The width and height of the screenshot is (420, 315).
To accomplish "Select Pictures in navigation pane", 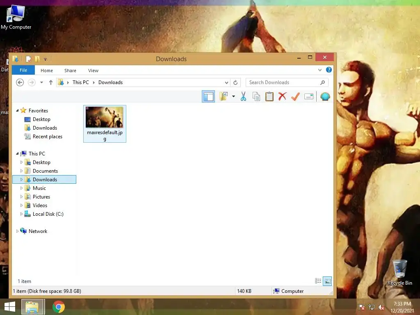I will pyautogui.click(x=41, y=196).
